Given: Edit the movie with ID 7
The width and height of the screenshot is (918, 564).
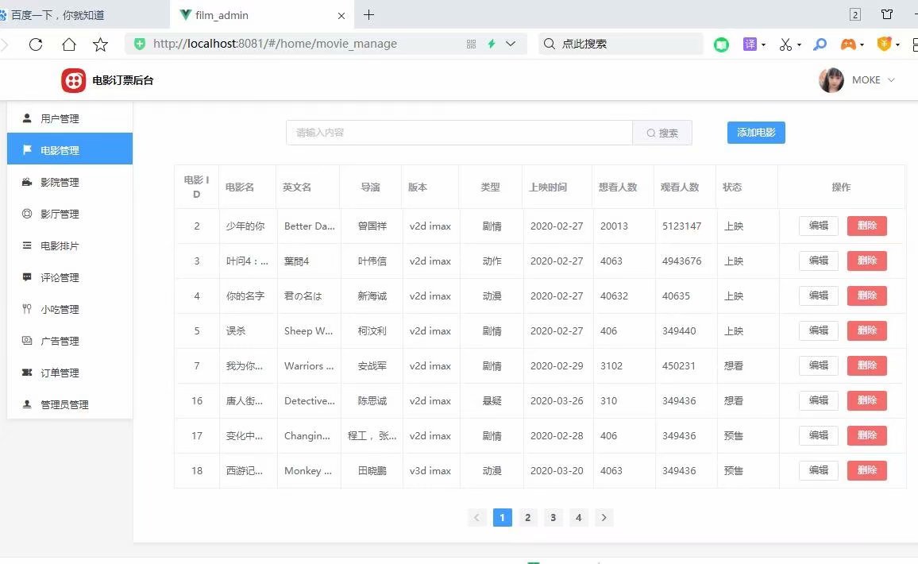Looking at the screenshot, I should tap(818, 365).
